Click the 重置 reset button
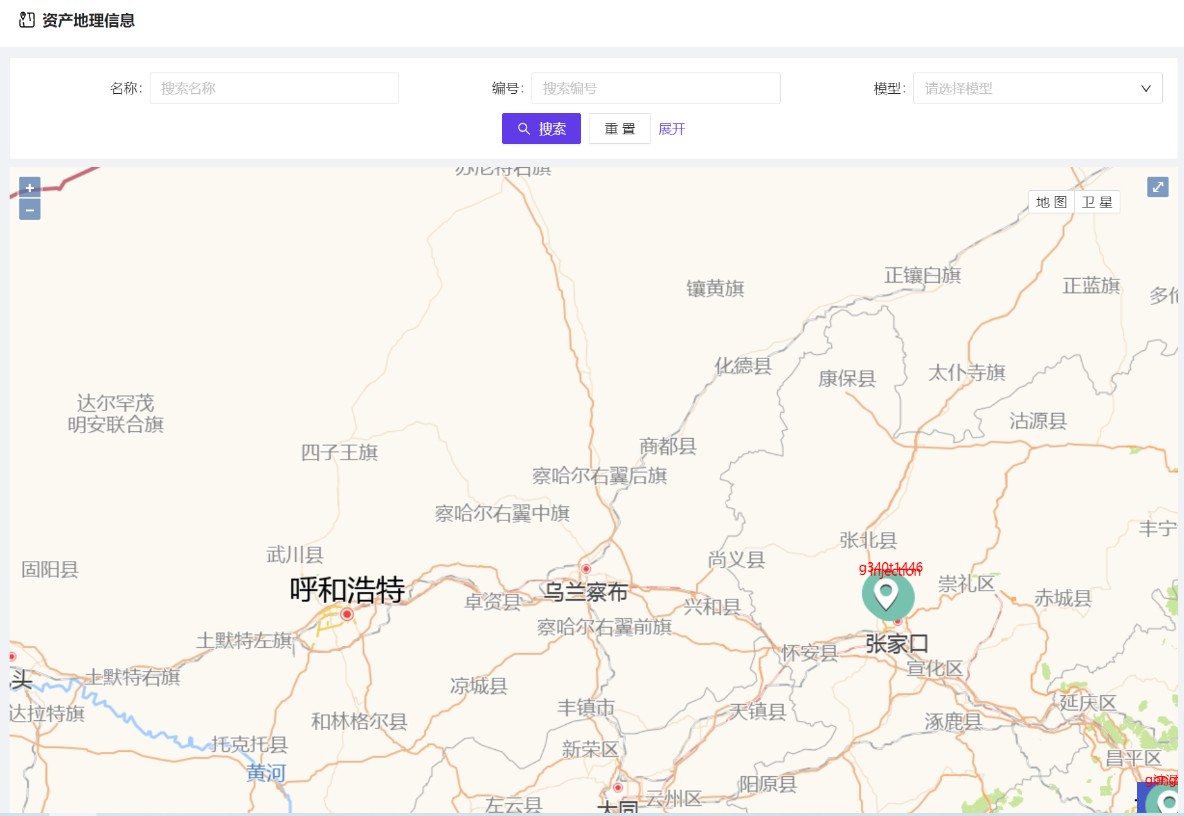Screen dimensions: 1184x816 tap(619, 129)
